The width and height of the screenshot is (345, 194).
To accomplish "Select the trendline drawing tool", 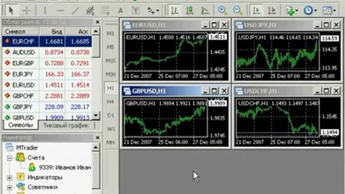I will point(75,10).
